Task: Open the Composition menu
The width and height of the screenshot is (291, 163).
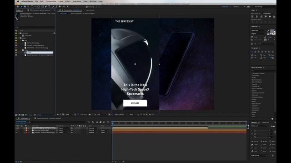Action: 51,1
